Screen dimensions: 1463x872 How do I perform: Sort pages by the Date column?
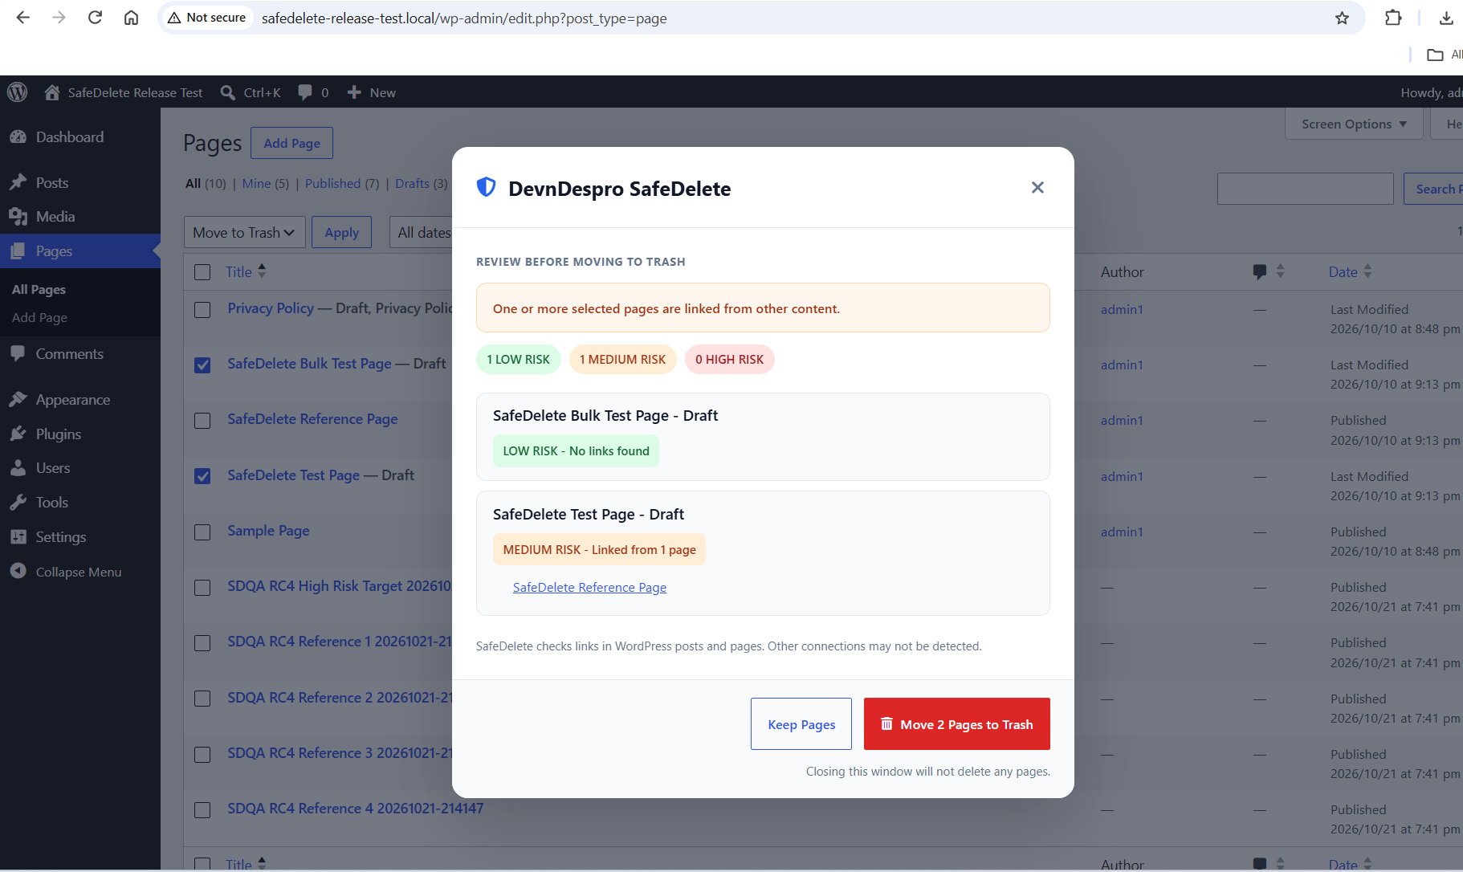coord(1350,272)
